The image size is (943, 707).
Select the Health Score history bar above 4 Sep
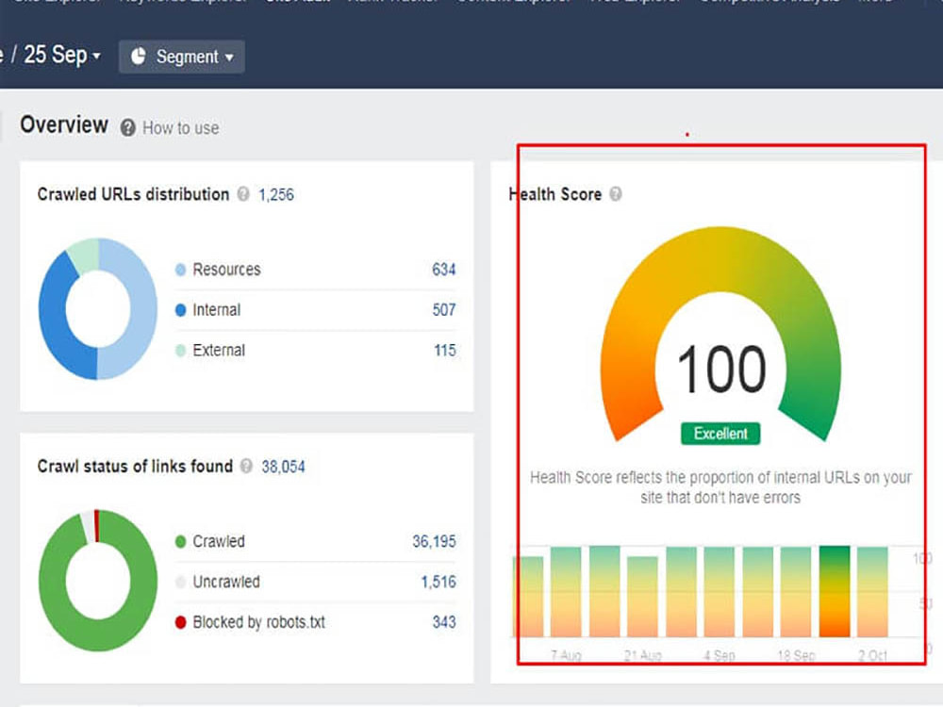720,591
